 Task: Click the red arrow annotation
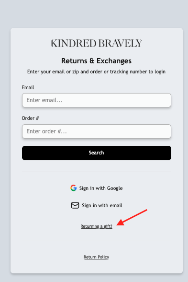132,217
